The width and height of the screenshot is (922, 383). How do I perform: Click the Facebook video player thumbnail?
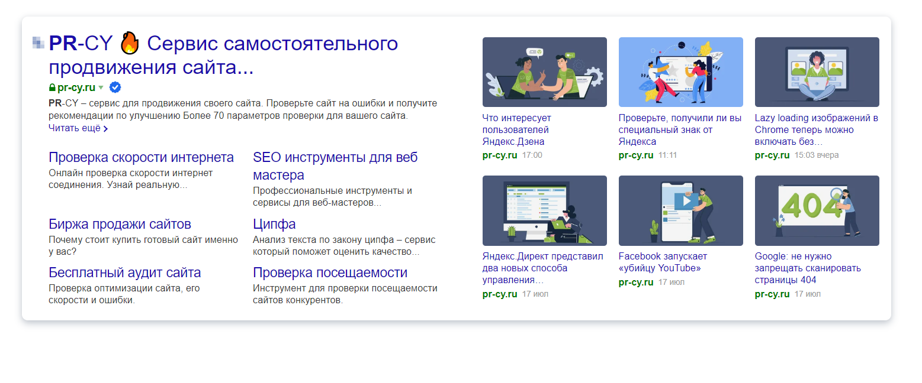coord(681,210)
